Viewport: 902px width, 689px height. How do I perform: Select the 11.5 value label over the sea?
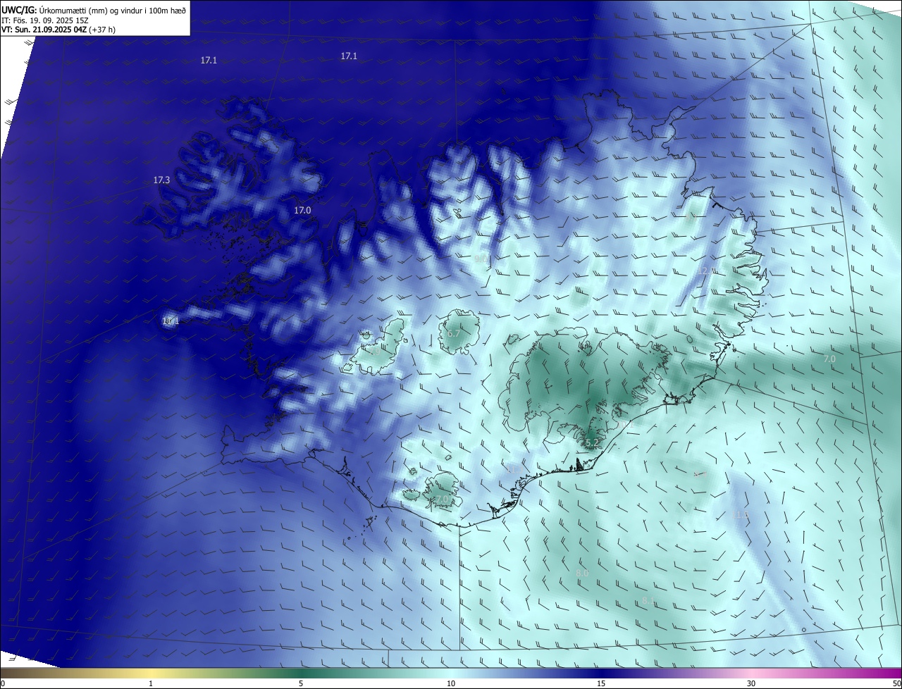tap(741, 516)
